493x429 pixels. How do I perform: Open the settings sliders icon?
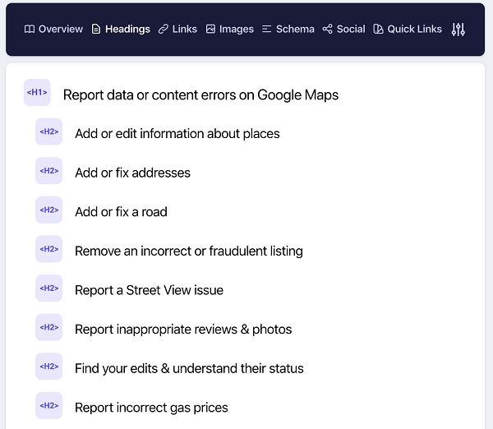point(458,30)
